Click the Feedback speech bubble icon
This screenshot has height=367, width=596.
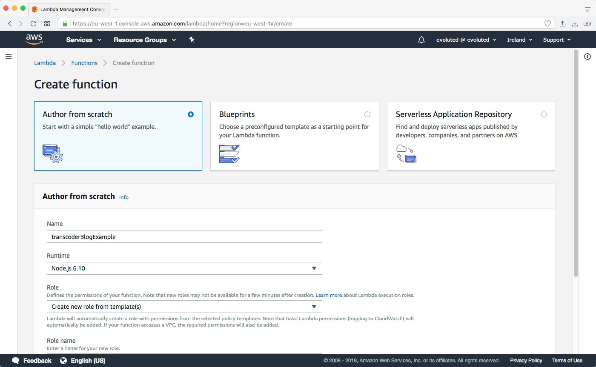(16, 361)
